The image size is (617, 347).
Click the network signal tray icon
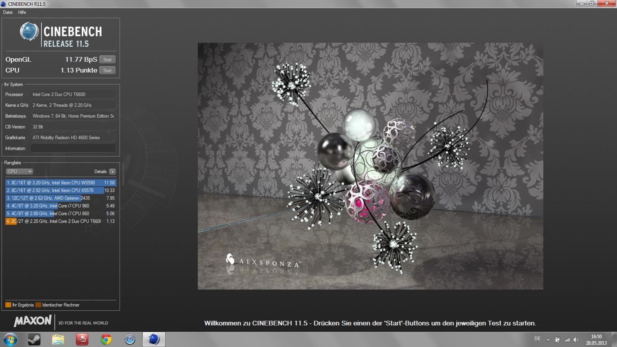(x=567, y=340)
